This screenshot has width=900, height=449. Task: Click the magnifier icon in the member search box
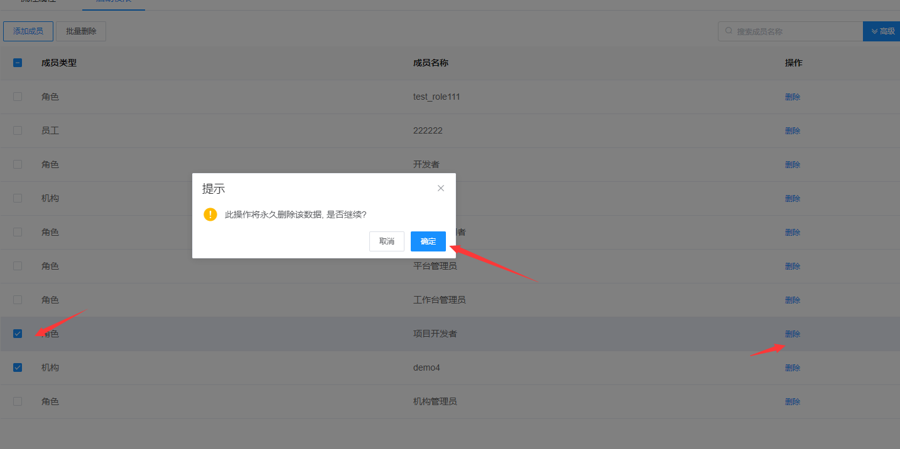click(730, 31)
